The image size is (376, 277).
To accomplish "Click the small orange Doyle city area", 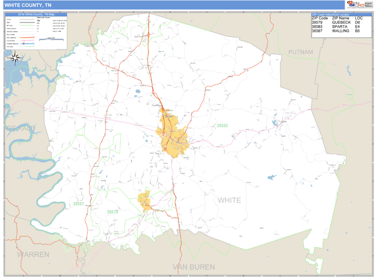I will point(144,201).
